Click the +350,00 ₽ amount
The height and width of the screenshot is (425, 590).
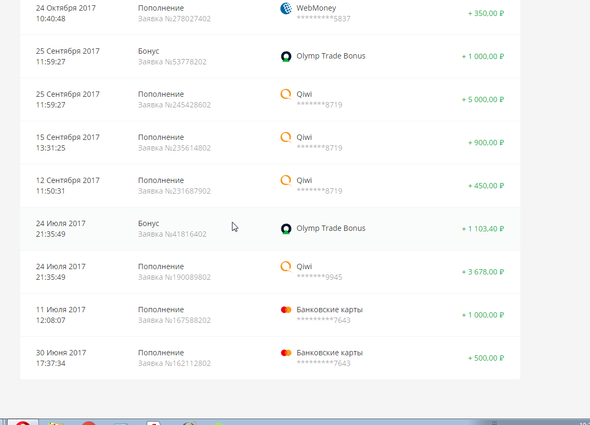click(486, 13)
